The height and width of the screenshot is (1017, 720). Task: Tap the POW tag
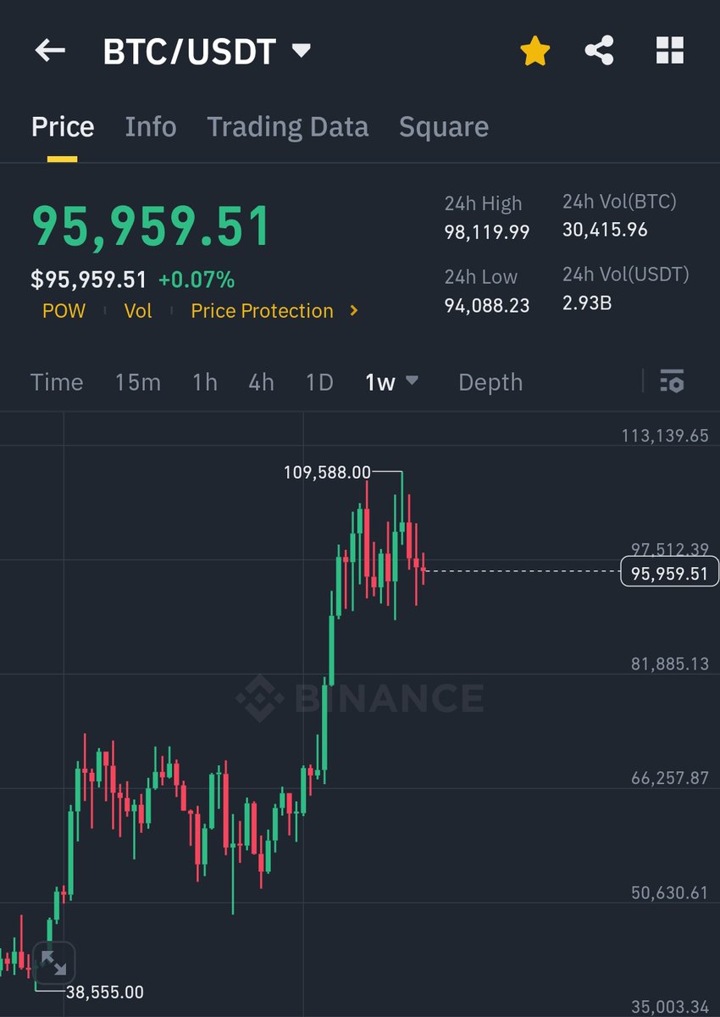click(64, 311)
